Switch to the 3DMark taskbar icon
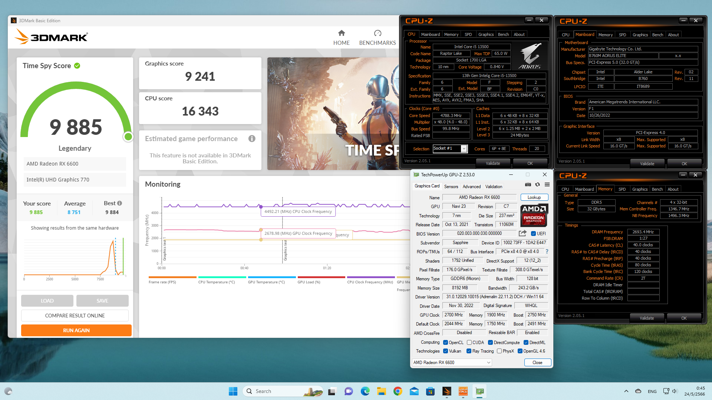The width and height of the screenshot is (712, 400). 447,391
